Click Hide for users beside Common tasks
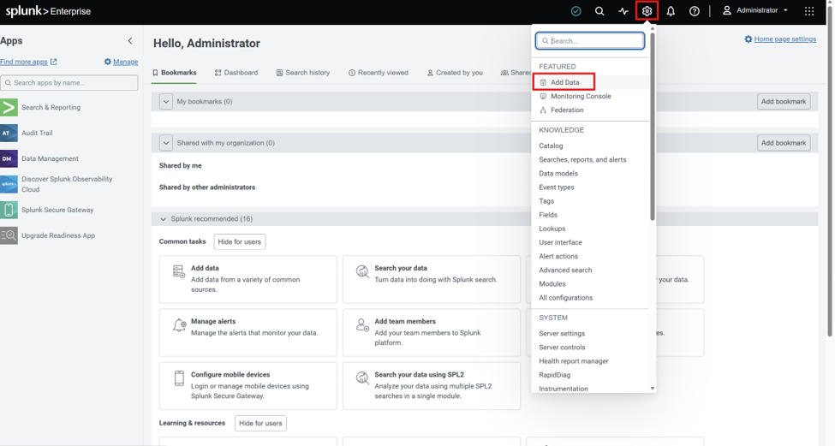 (240, 242)
